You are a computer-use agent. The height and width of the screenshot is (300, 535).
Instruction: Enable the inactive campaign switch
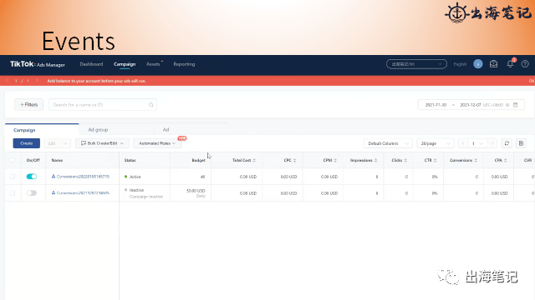point(32,192)
